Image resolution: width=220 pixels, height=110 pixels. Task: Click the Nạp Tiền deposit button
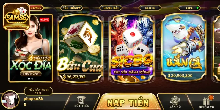(128, 102)
